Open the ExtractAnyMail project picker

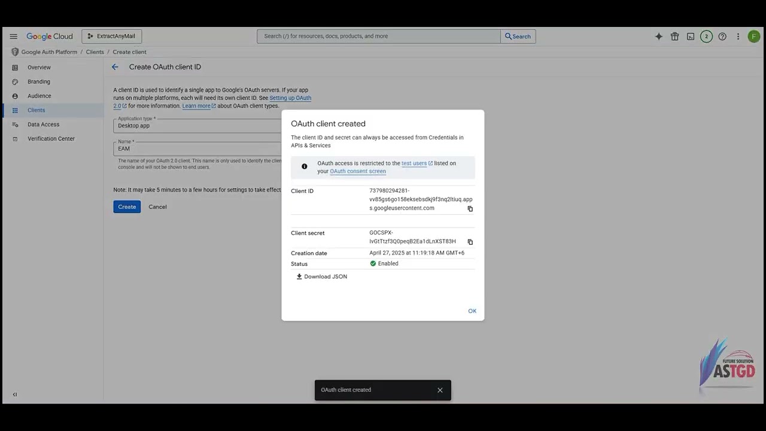click(112, 37)
